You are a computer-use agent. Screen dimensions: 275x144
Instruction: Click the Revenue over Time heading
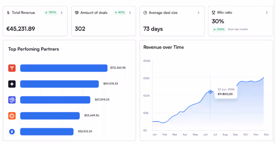point(164,47)
